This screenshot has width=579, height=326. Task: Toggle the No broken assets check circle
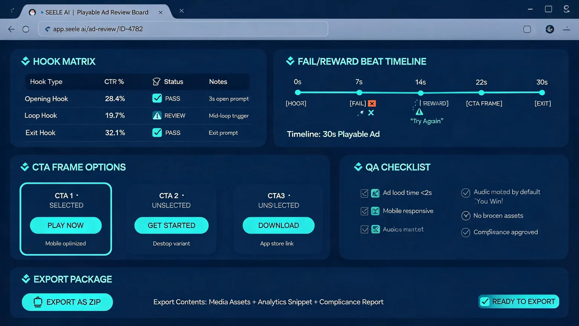coord(466,216)
